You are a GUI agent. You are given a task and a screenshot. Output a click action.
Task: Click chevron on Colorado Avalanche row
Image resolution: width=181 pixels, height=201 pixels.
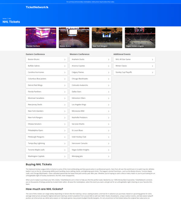tap(109, 85)
